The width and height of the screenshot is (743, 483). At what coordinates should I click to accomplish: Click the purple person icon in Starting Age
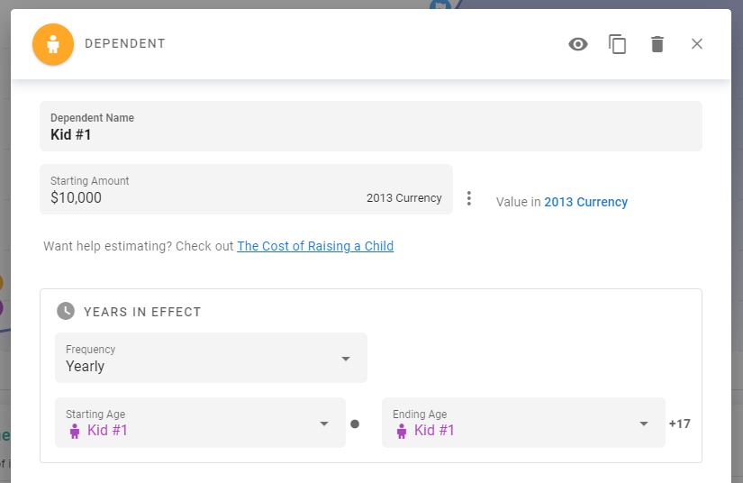click(x=75, y=431)
